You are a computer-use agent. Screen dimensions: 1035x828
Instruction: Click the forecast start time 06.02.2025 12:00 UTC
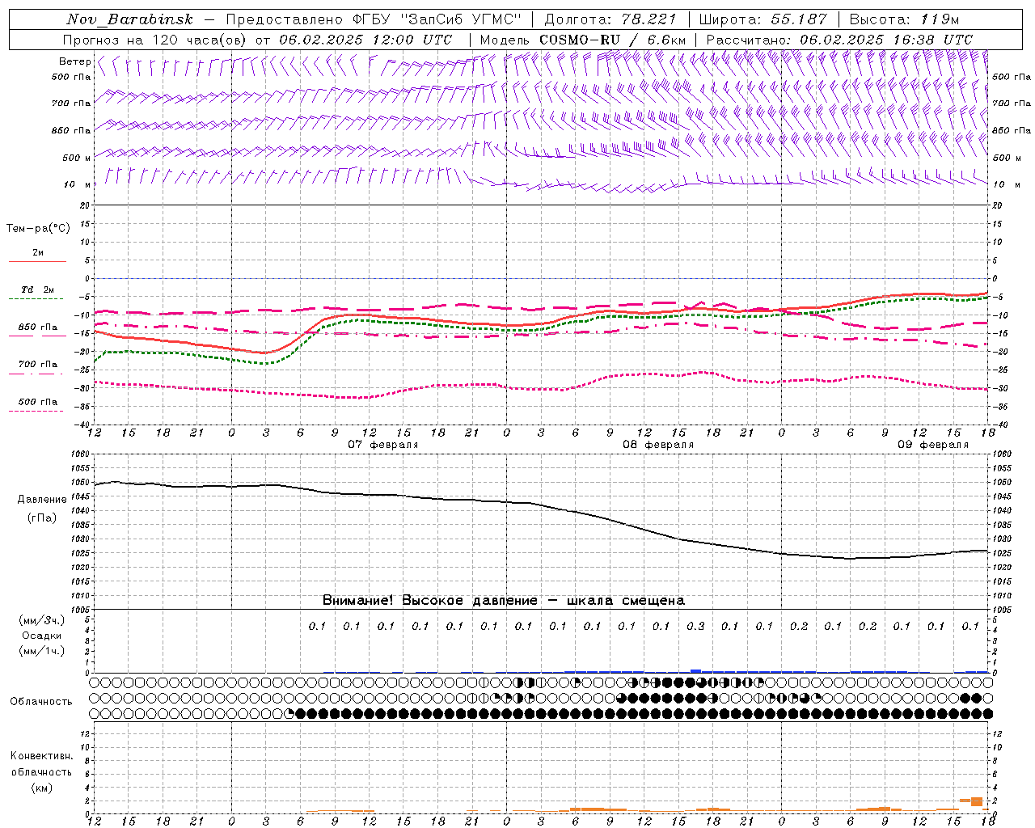point(365,40)
